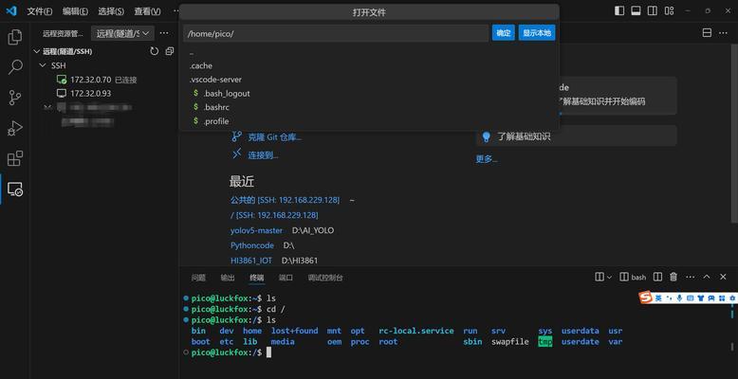Click the connected 172.32.0.70 host icon

62,80
